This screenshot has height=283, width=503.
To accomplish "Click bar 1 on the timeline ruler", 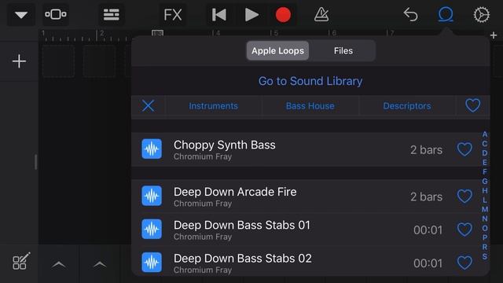I will [x=43, y=33].
